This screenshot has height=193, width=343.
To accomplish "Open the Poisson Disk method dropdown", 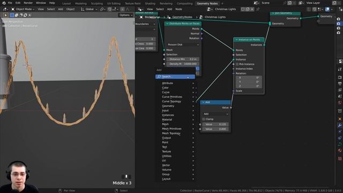I will click(183, 44).
